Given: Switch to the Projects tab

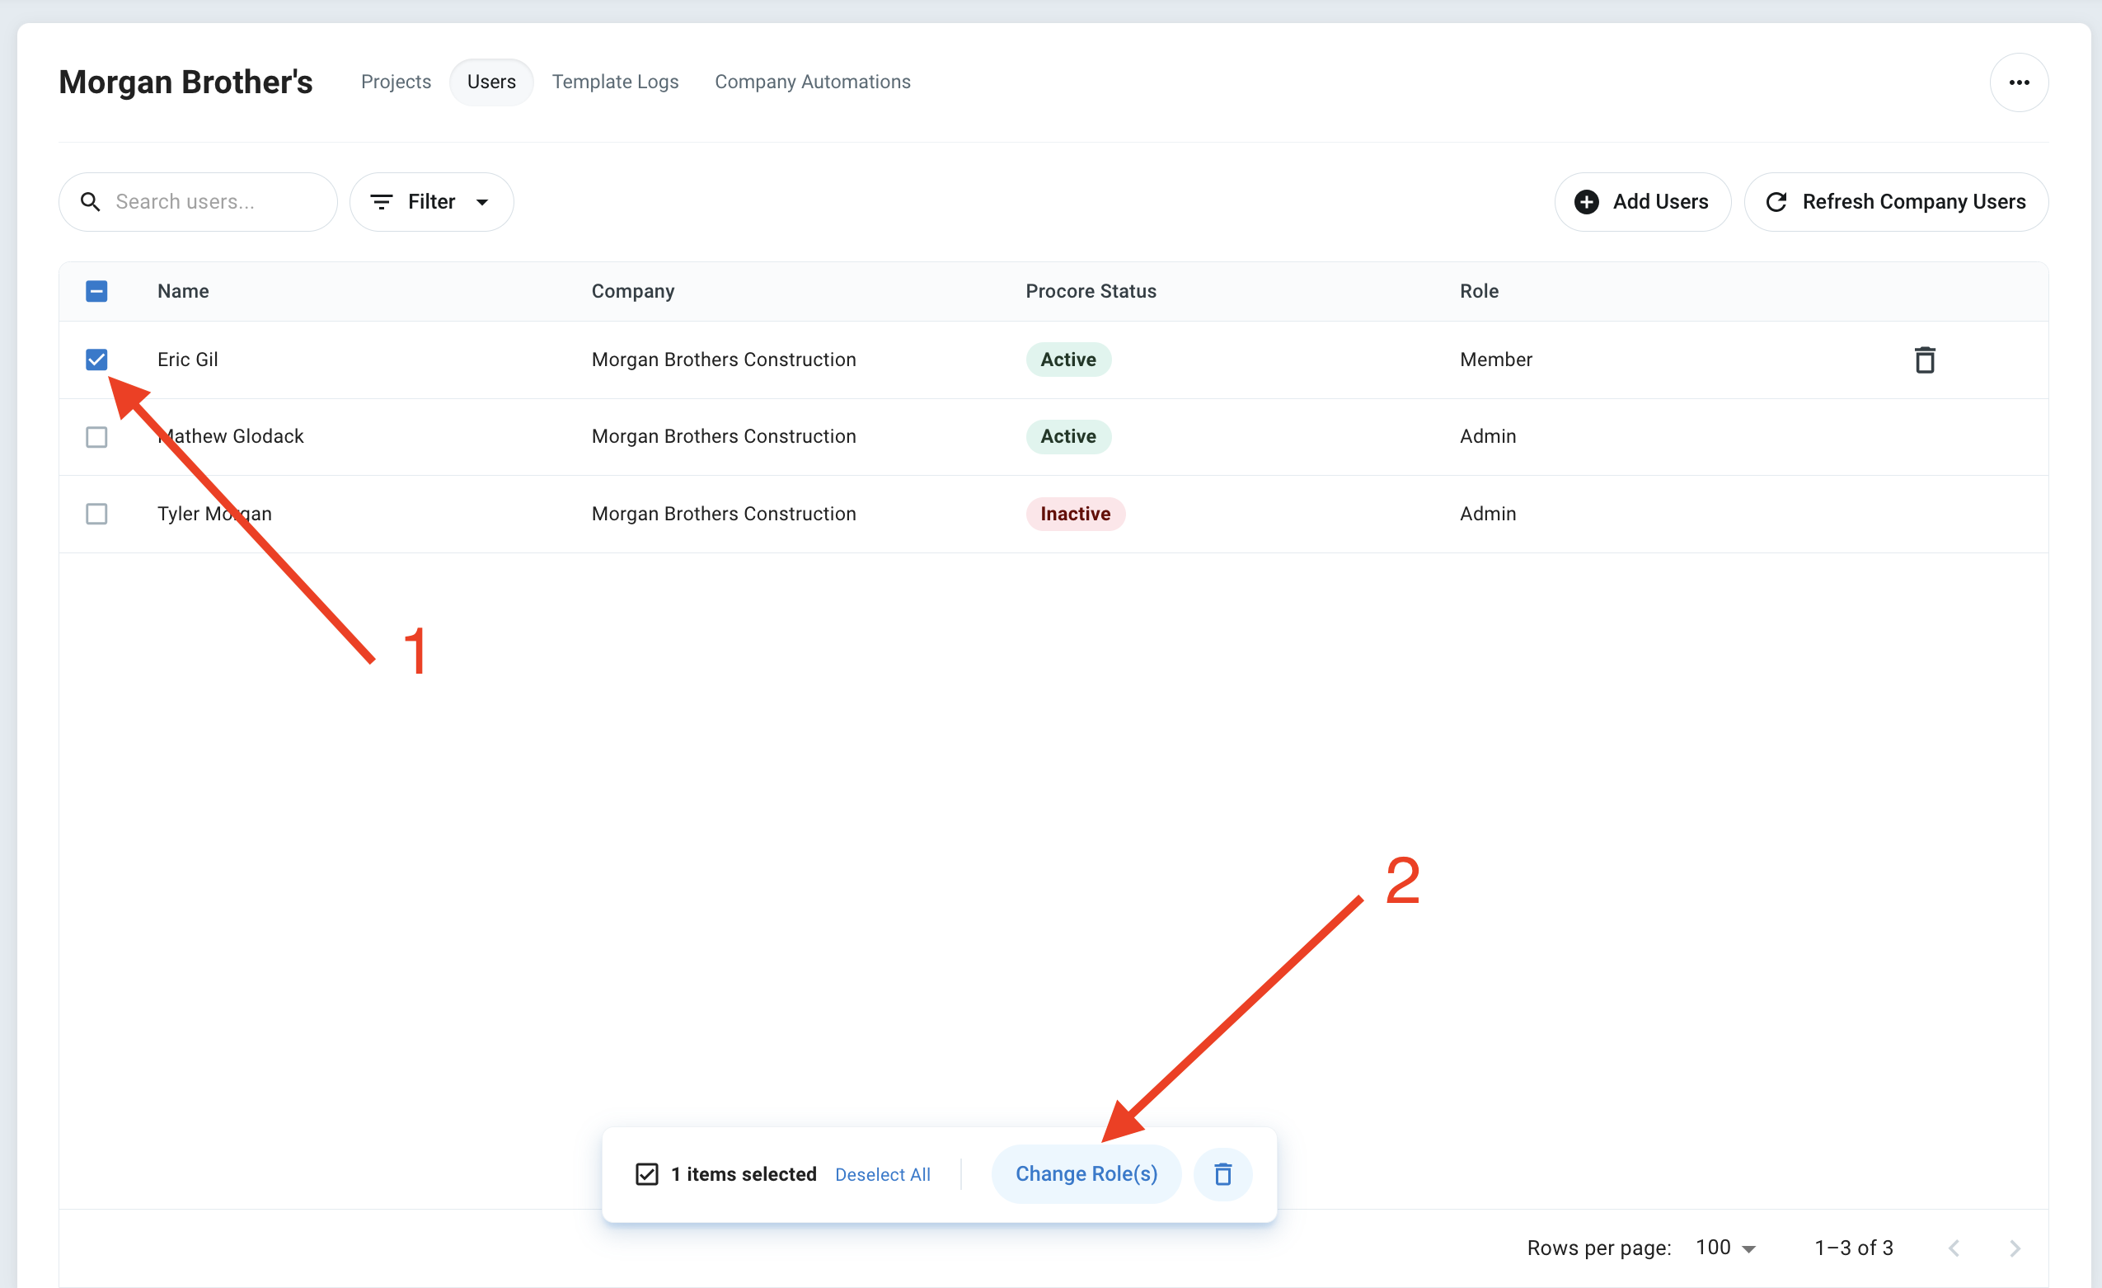Looking at the screenshot, I should (x=396, y=82).
